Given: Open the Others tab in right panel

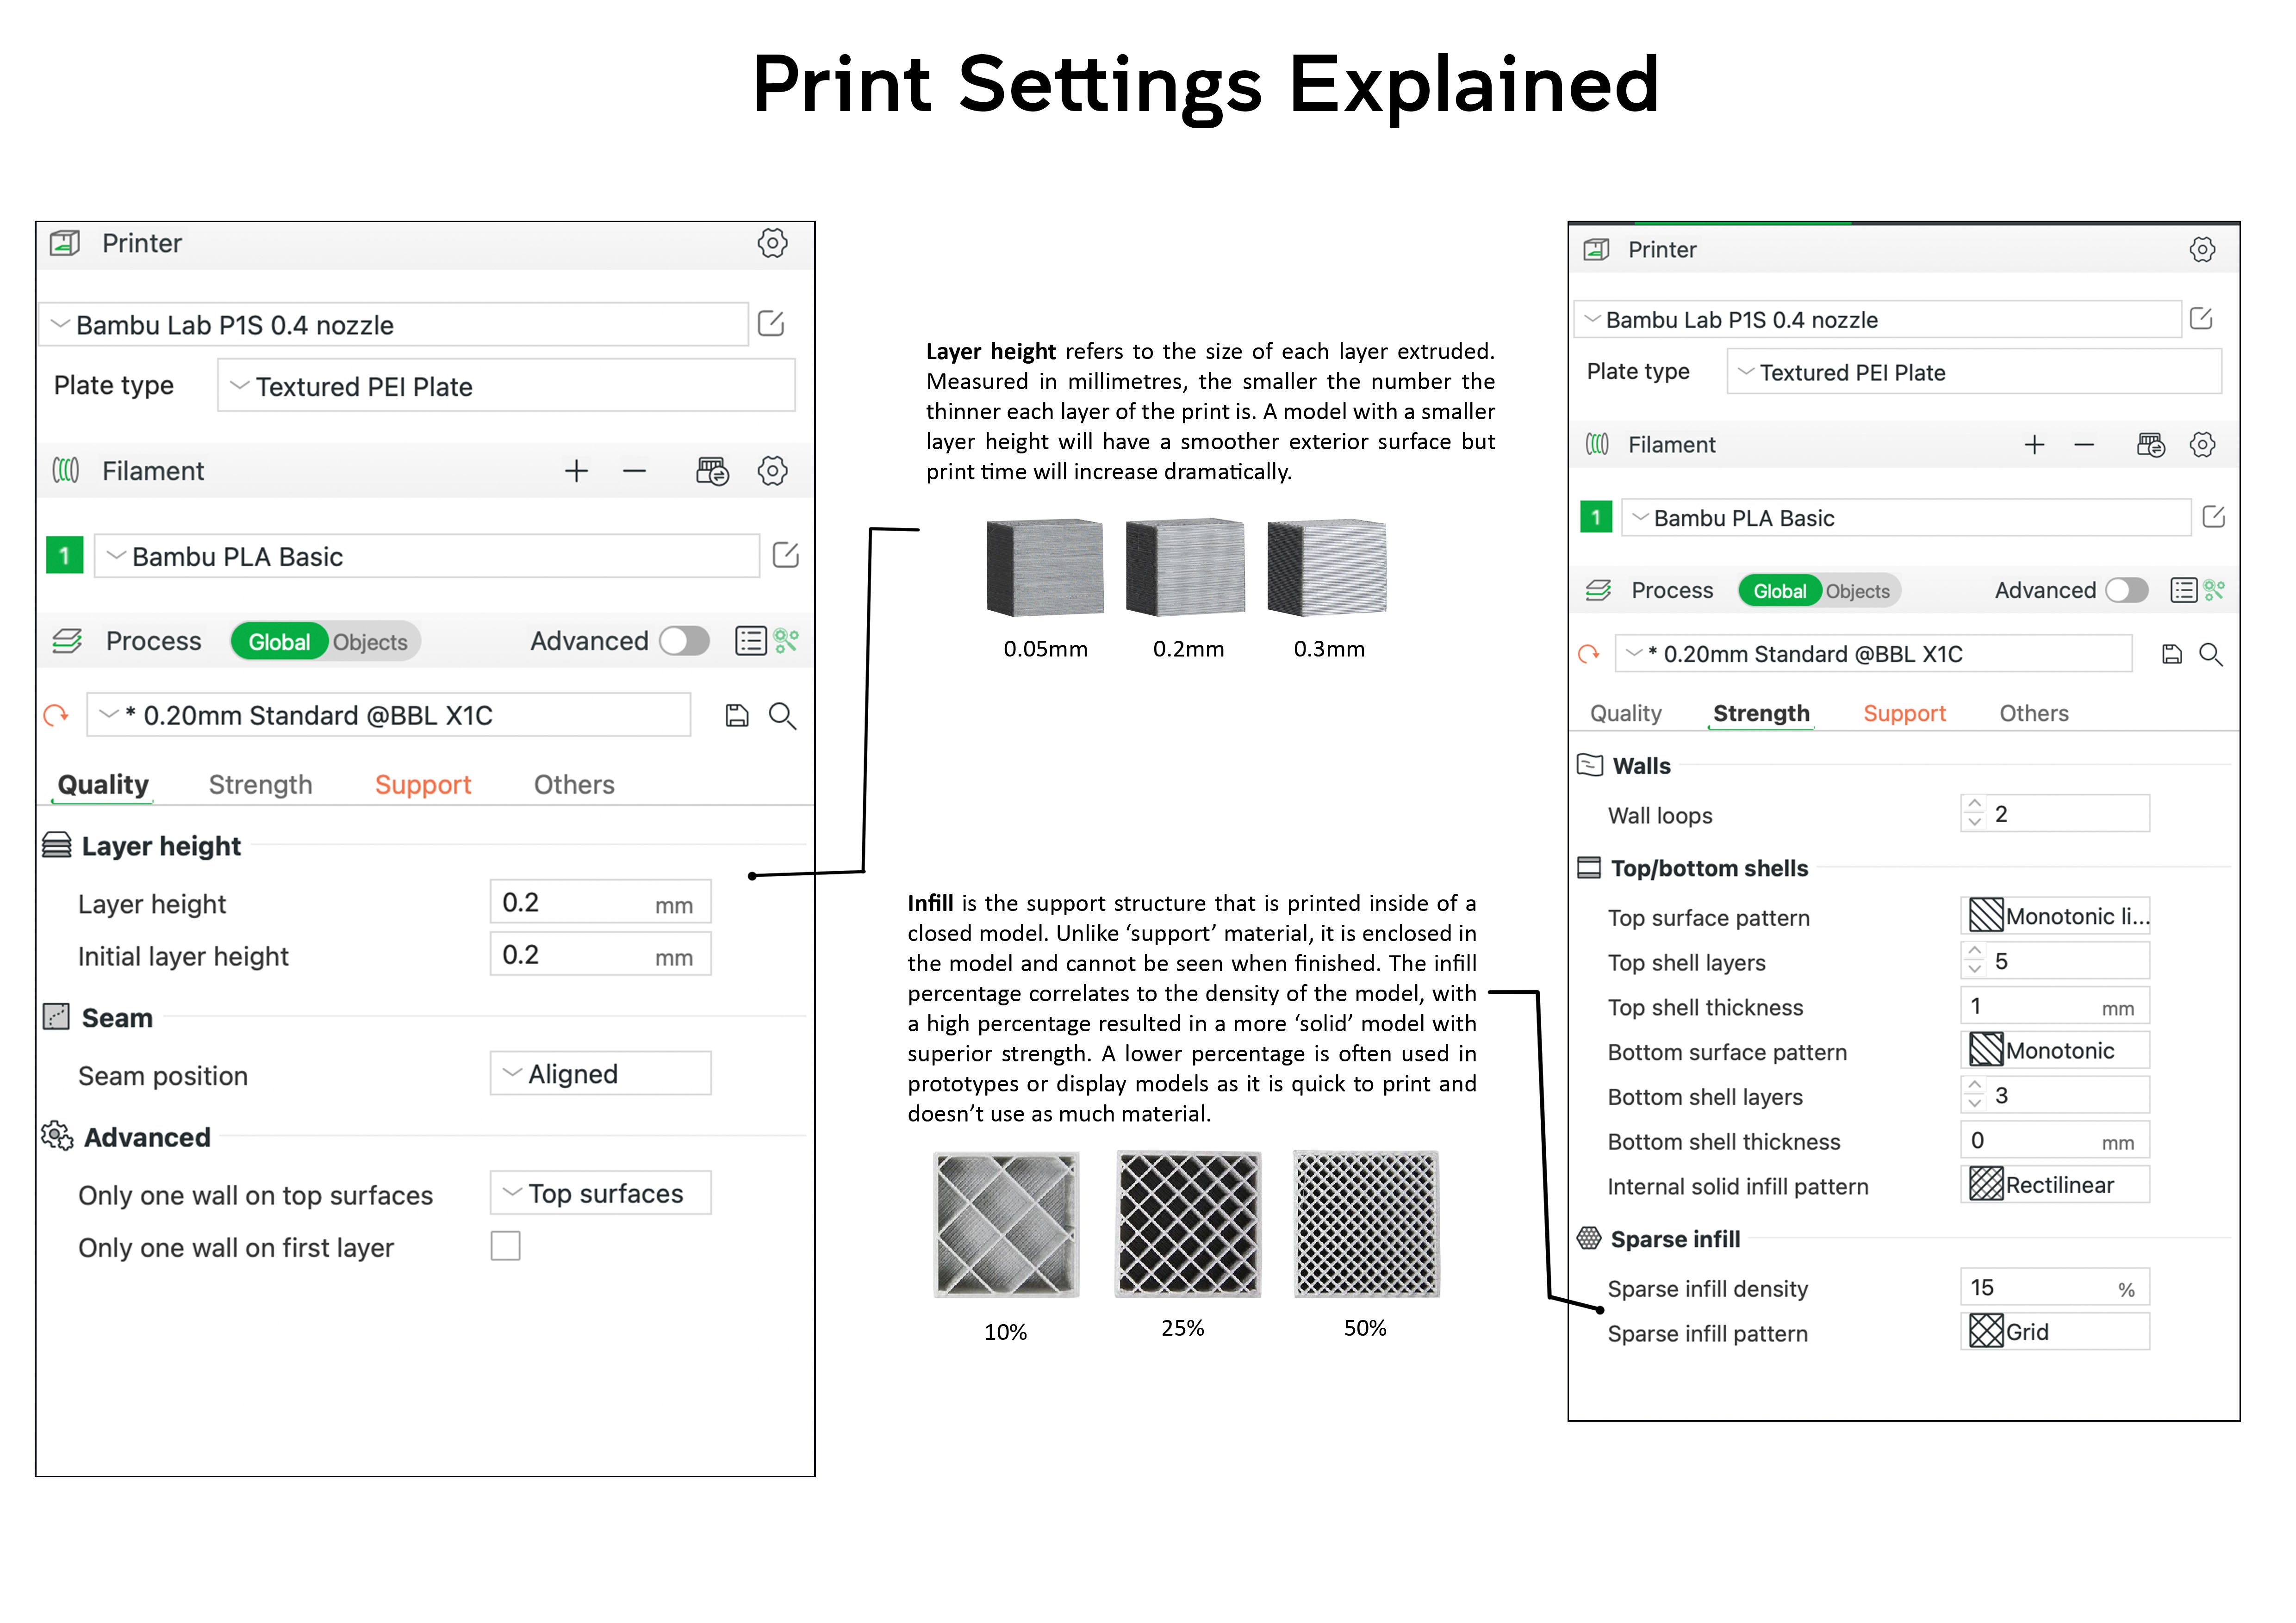Looking at the screenshot, I should tap(2034, 712).
